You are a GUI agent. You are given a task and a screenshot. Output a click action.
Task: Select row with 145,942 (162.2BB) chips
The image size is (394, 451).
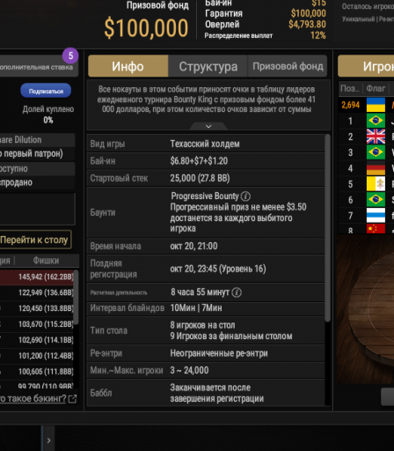[37, 277]
